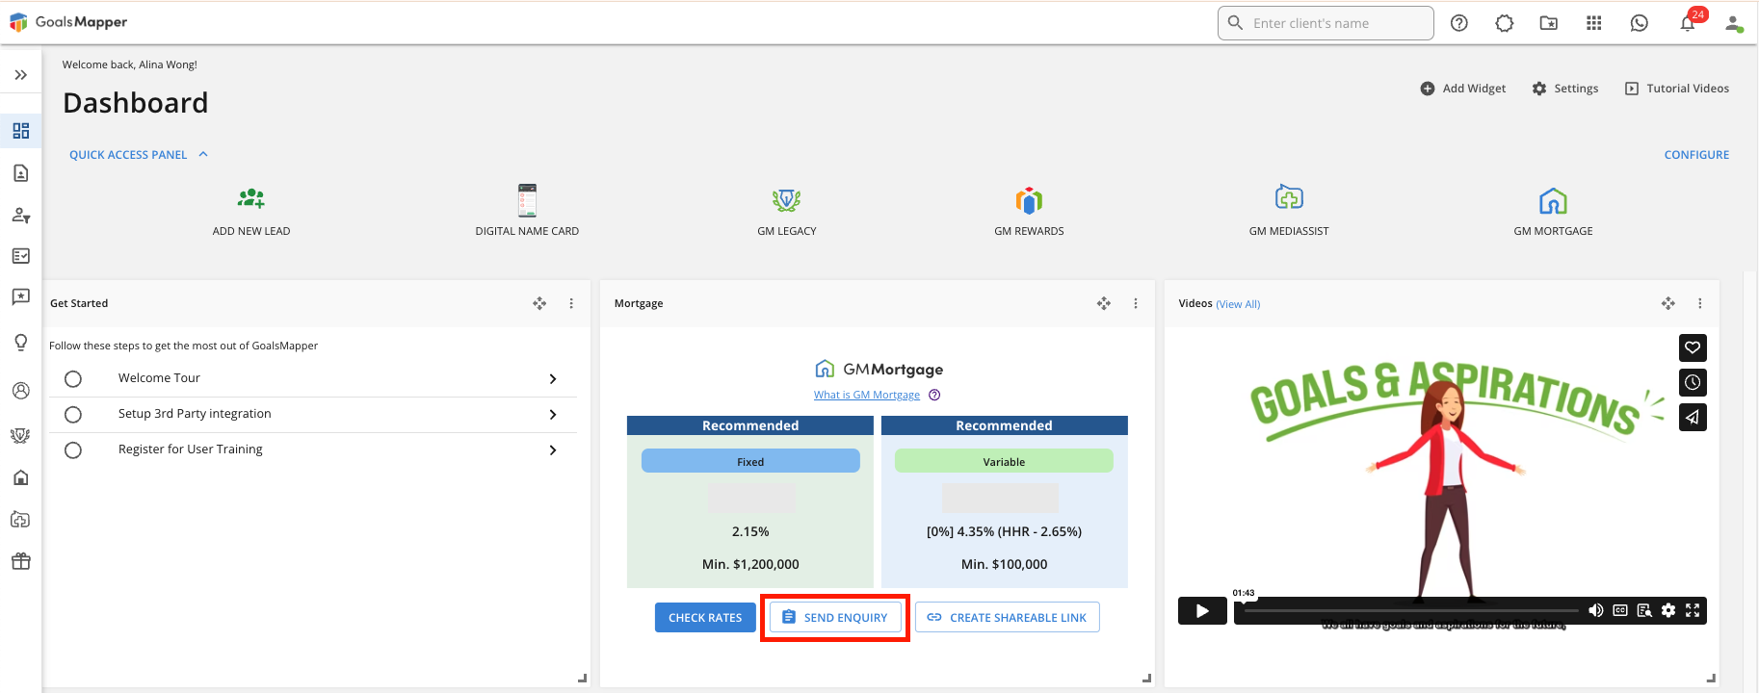Screen dimensions: 1759x693
Task: Open the WhatsApp chat icon in header
Action: (x=1640, y=23)
